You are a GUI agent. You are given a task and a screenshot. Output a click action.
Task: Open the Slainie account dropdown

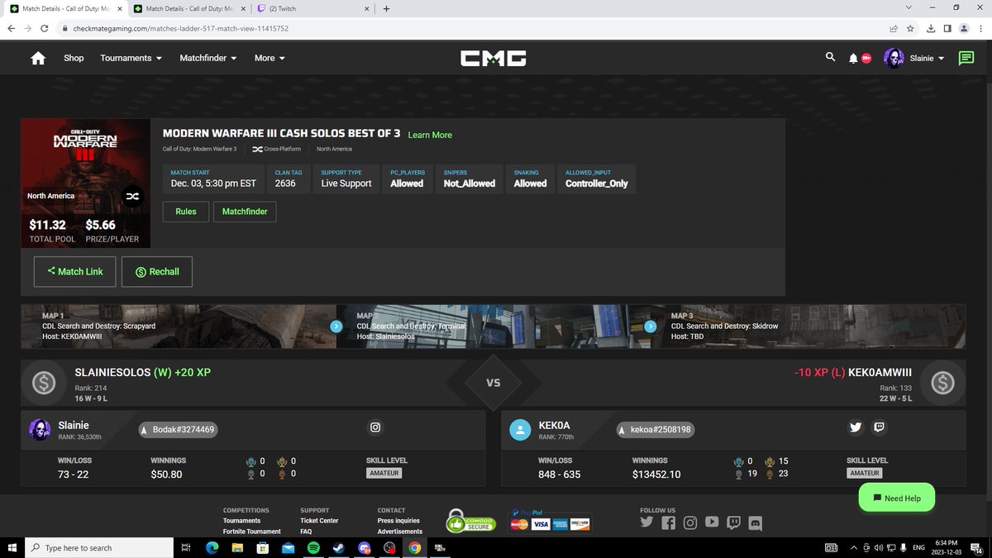tap(927, 59)
